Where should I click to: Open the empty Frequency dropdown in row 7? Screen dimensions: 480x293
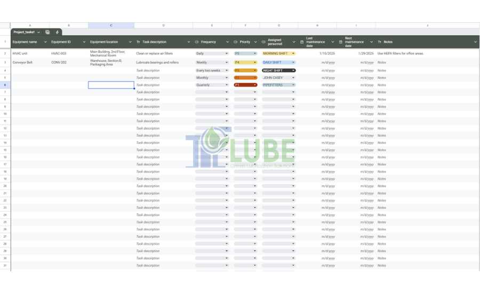point(212,92)
